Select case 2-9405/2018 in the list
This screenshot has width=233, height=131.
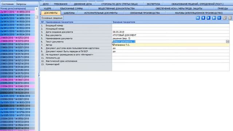click(17, 51)
